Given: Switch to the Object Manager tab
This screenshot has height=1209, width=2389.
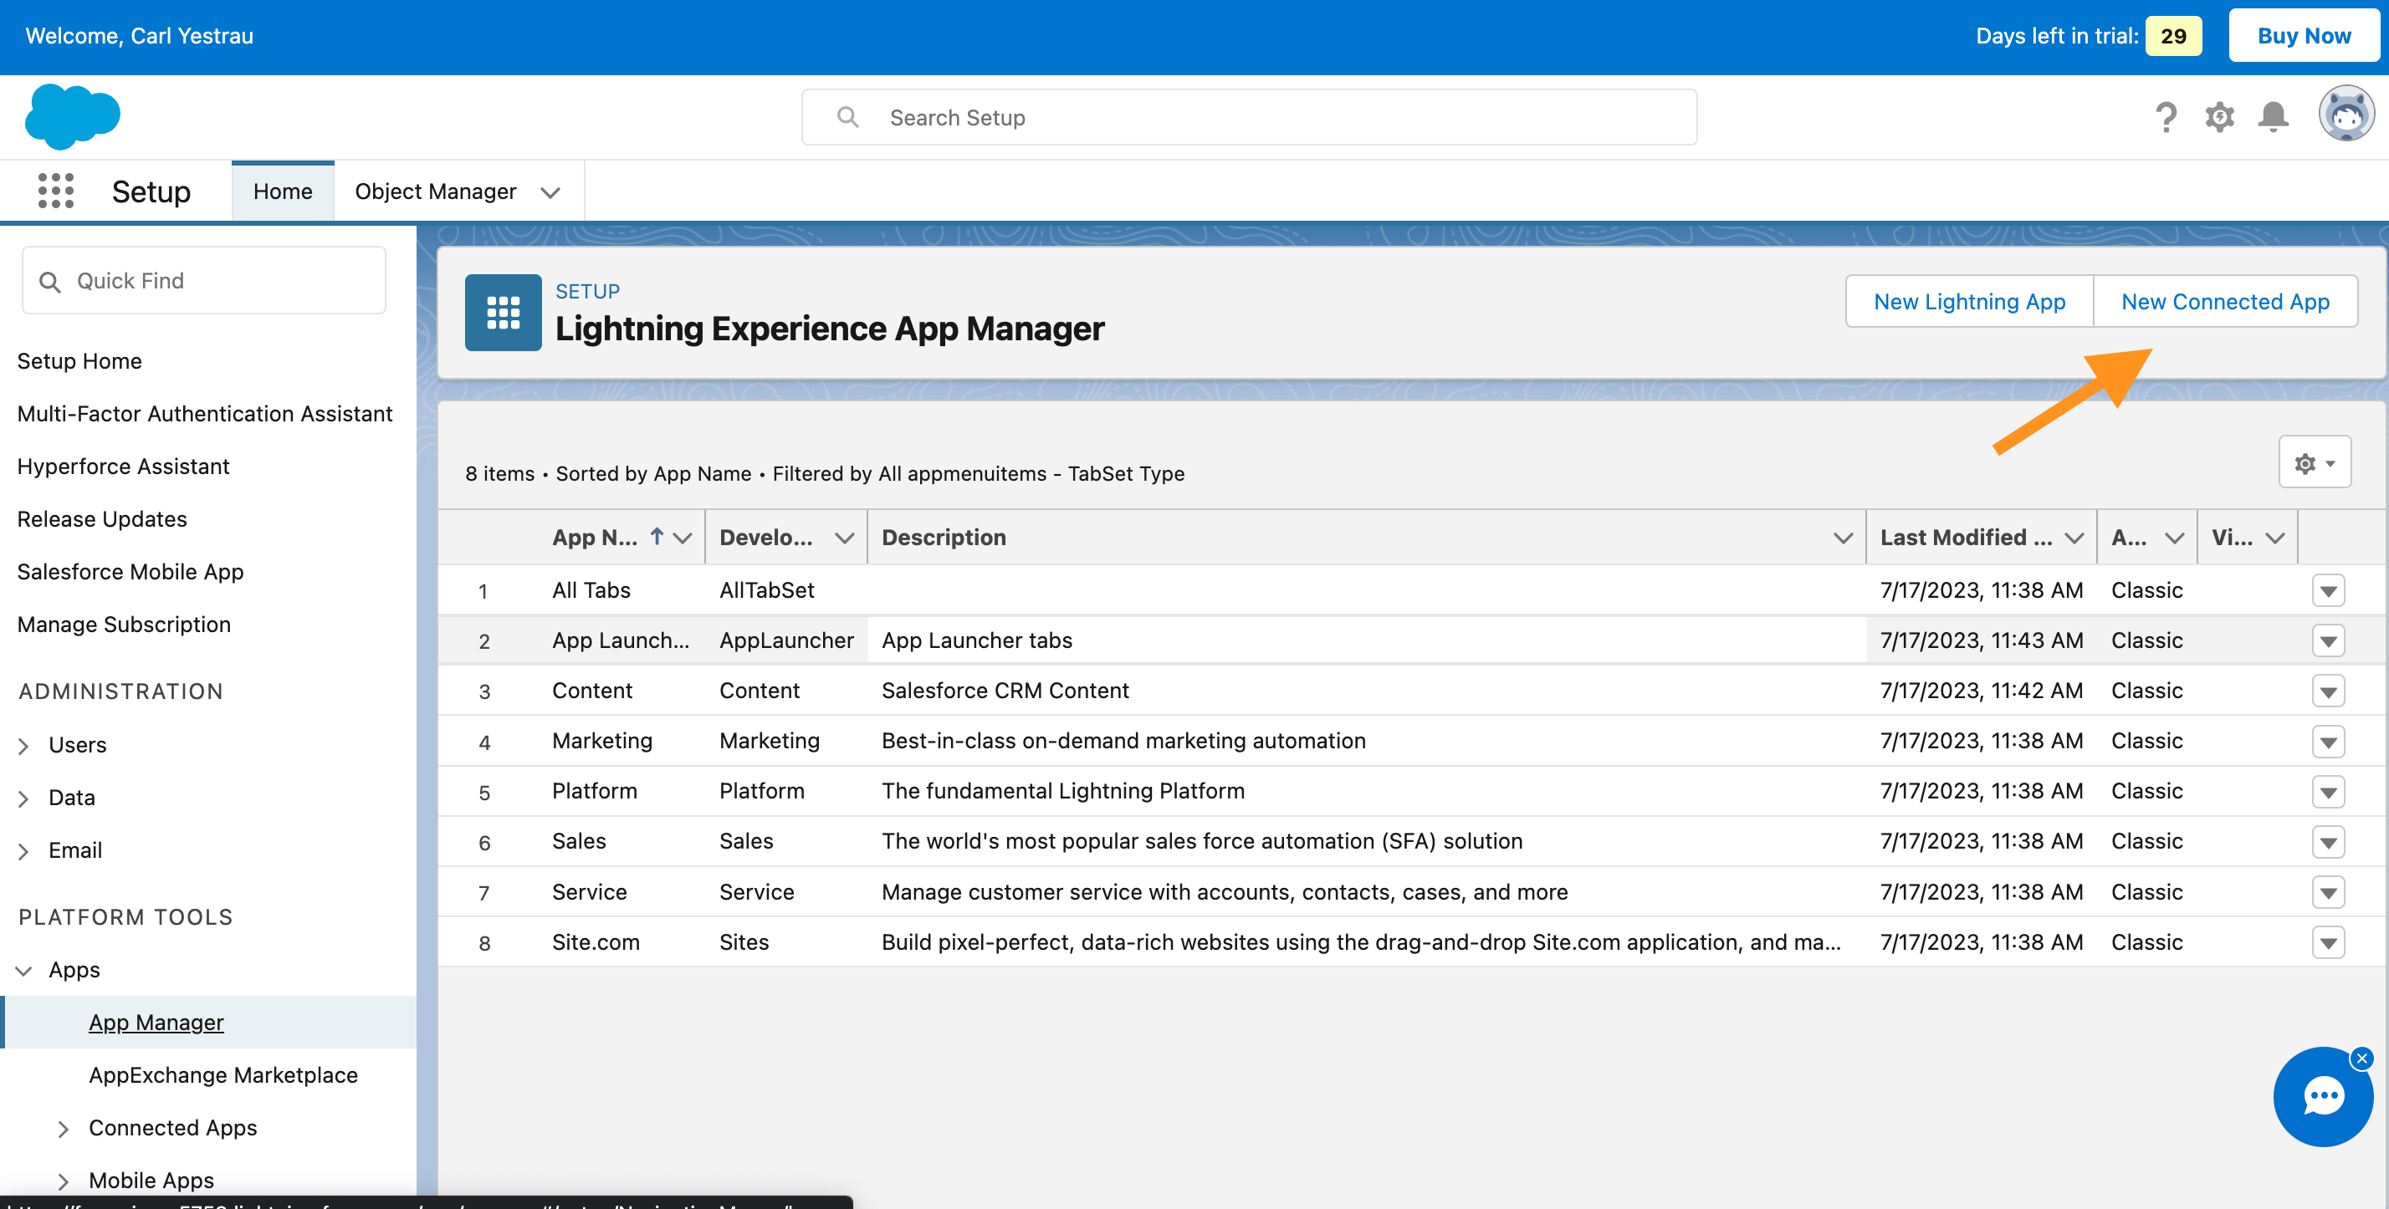Looking at the screenshot, I should coord(435,191).
